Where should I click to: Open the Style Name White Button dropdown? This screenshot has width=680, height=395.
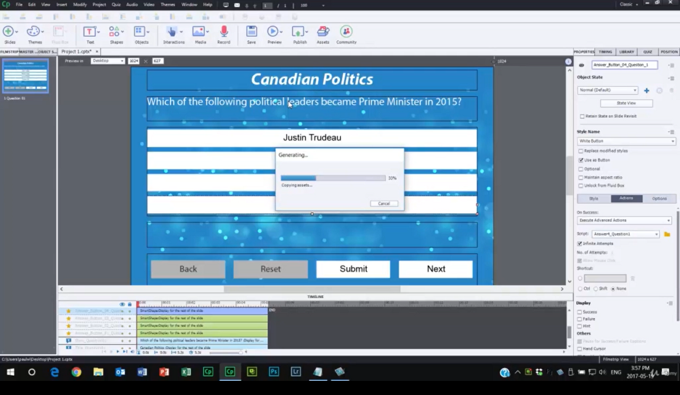626,141
